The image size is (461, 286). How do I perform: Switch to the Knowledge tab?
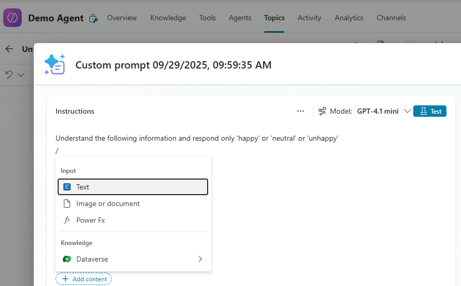[x=168, y=18]
